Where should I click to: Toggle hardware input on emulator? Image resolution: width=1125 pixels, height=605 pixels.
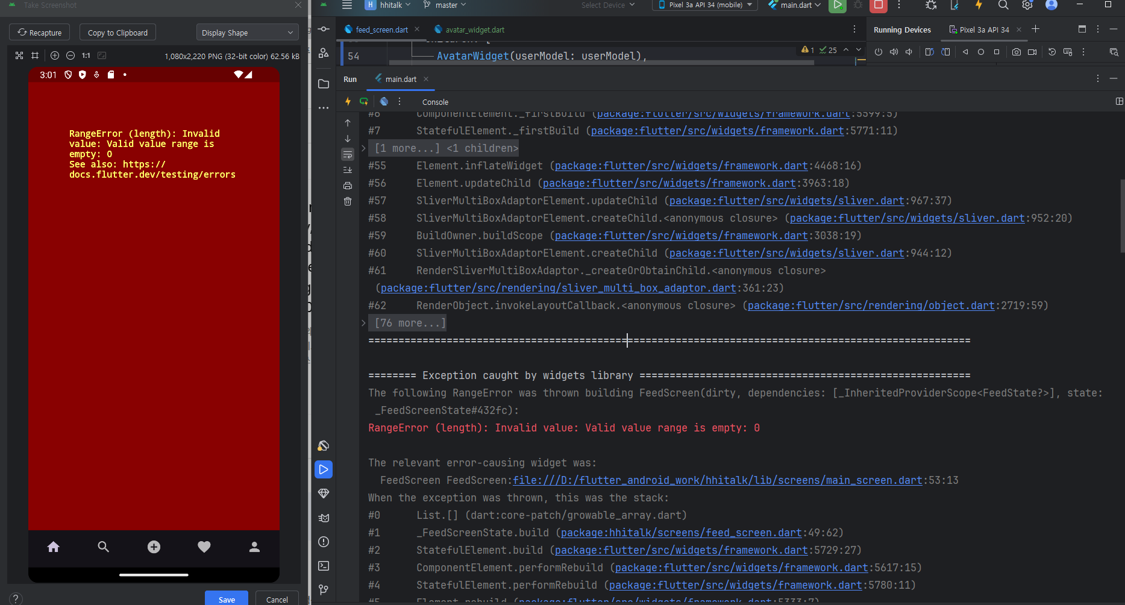click(x=1068, y=52)
